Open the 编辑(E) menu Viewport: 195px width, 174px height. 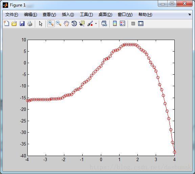point(30,15)
